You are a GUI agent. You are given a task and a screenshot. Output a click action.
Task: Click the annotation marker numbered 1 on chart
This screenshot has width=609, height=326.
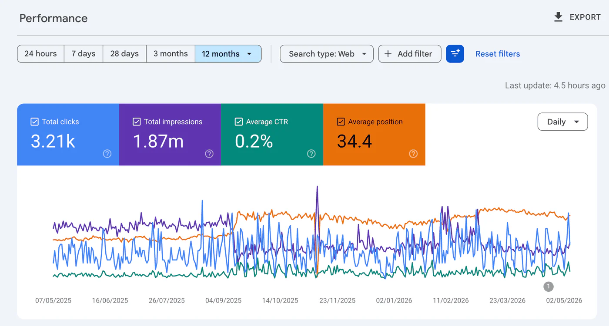[x=549, y=286]
